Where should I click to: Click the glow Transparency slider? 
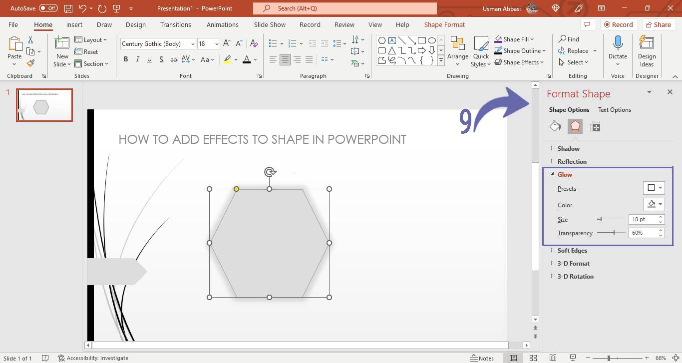click(611, 233)
